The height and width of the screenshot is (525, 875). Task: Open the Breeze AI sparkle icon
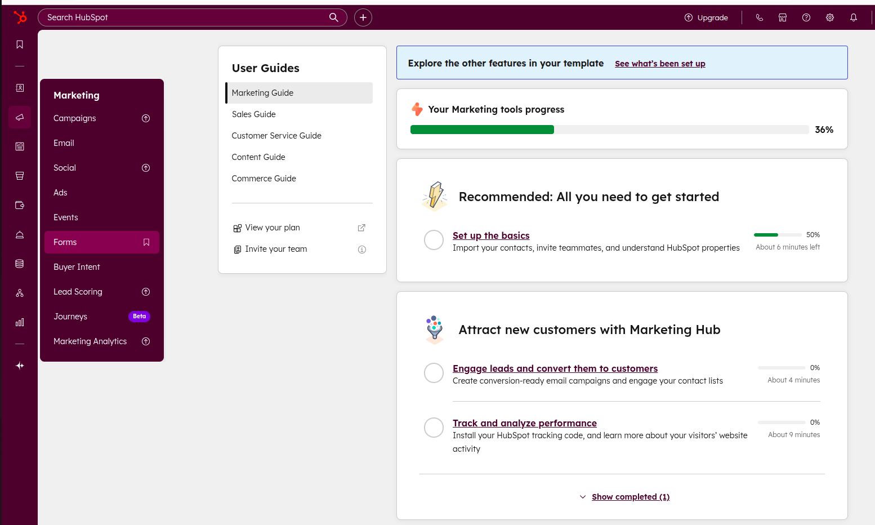[20, 366]
